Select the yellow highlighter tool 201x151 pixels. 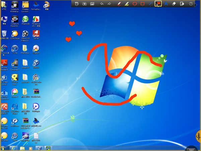[x=127, y=4]
